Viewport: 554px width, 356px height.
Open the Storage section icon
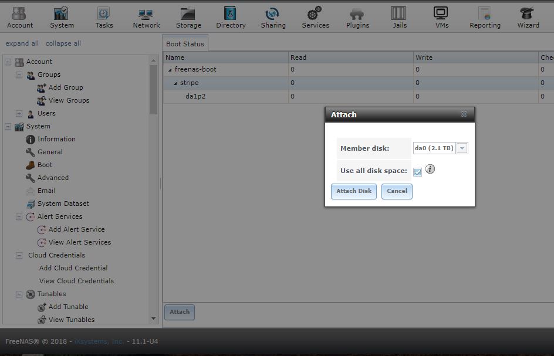tap(188, 14)
